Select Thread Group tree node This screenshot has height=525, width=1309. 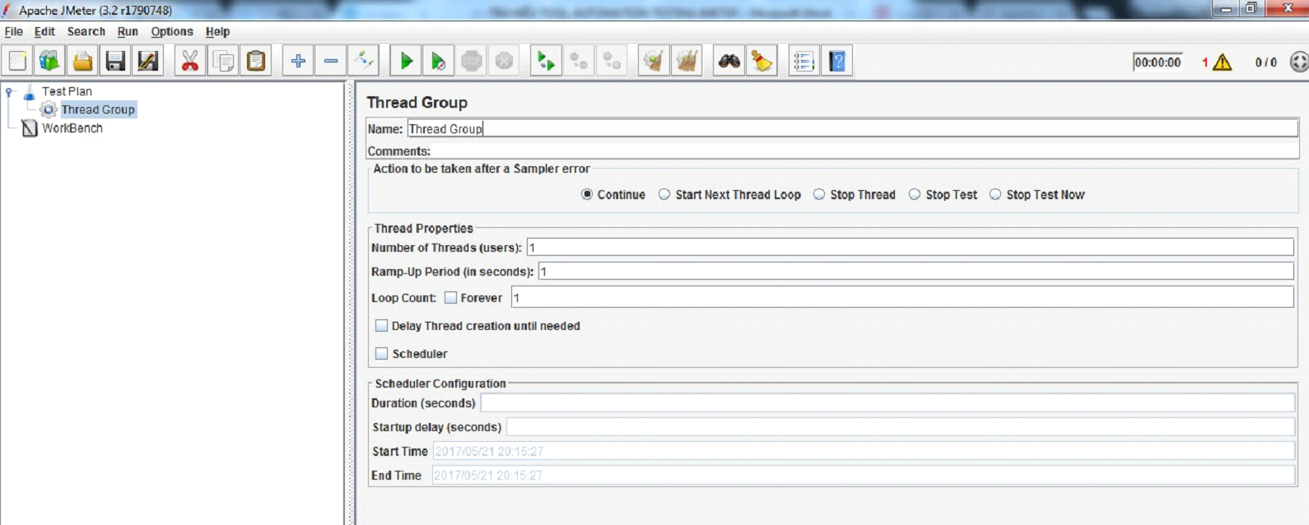[98, 109]
